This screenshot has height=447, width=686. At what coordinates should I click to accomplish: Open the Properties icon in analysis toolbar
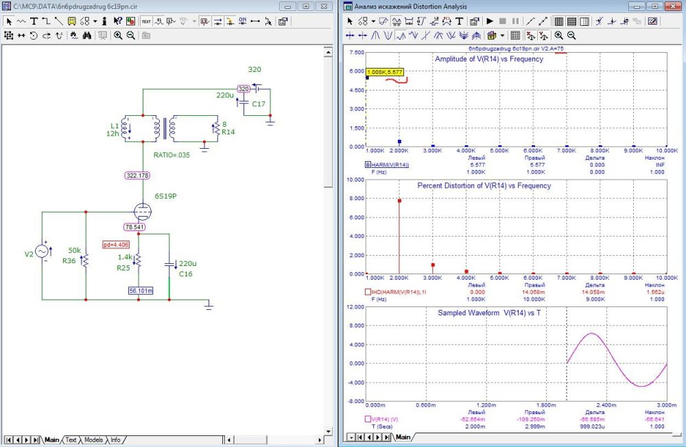click(x=474, y=21)
